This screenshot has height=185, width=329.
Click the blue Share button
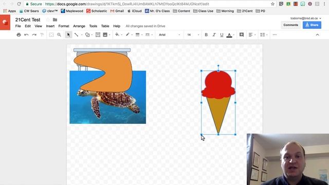click(x=312, y=25)
